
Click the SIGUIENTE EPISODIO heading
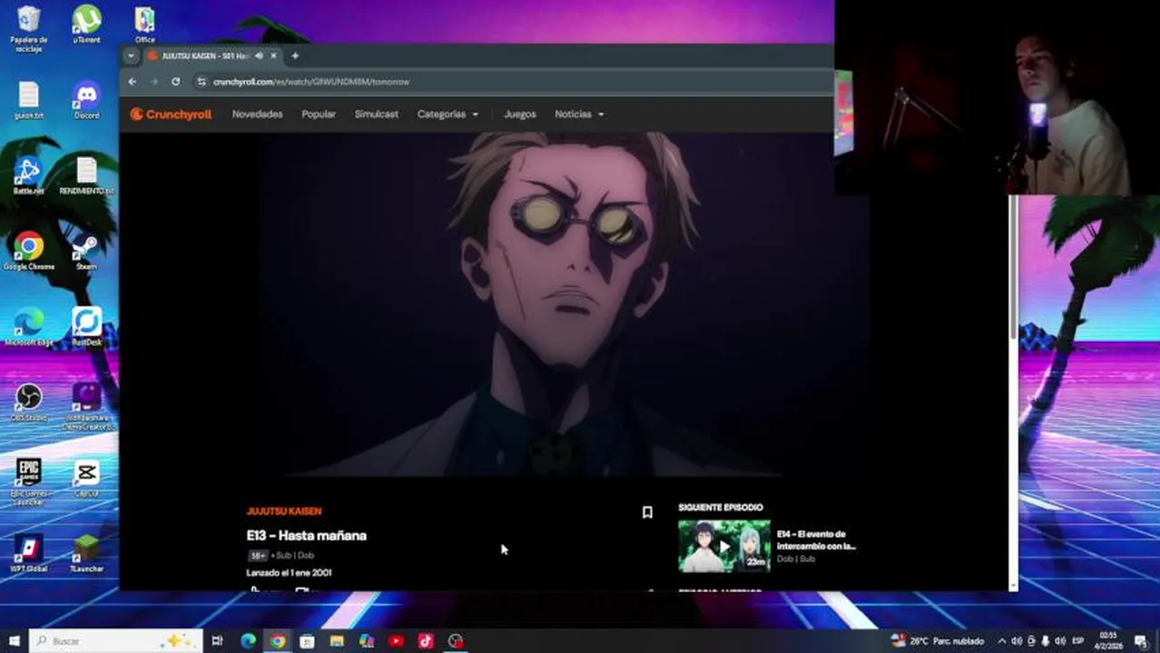721,507
